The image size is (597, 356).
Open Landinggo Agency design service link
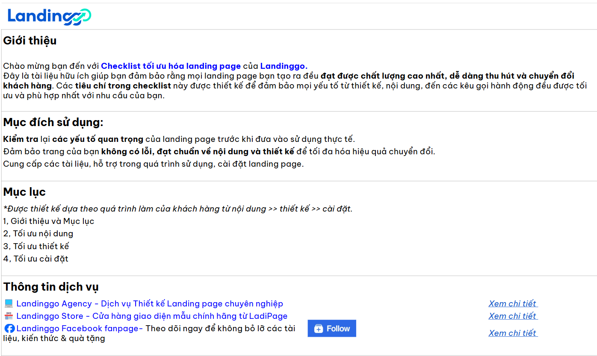tap(150, 303)
